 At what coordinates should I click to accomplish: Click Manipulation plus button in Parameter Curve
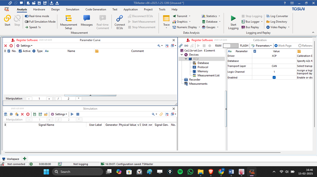tap(49, 99)
